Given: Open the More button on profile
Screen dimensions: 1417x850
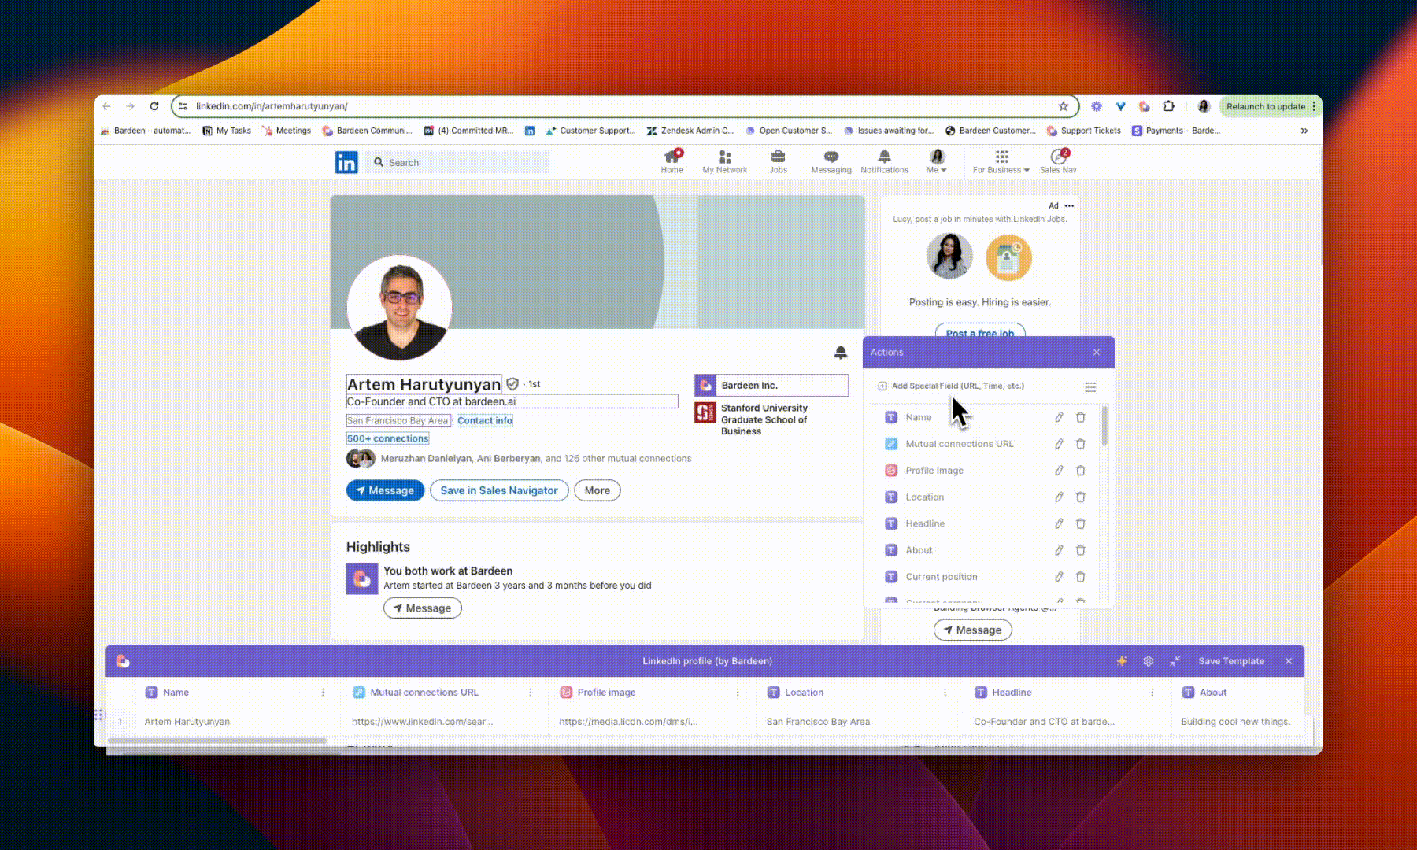Looking at the screenshot, I should pyautogui.click(x=598, y=490).
